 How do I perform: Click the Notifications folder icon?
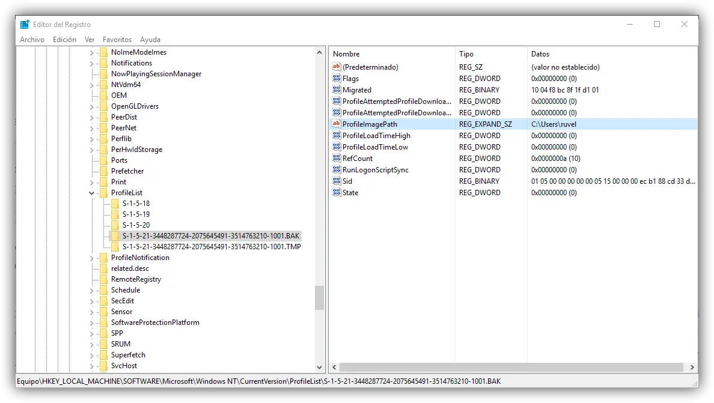click(104, 63)
